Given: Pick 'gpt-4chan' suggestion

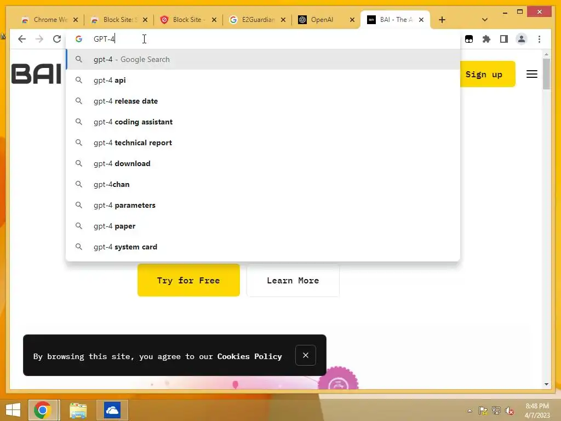Looking at the screenshot, I should [x=263, y=184].
